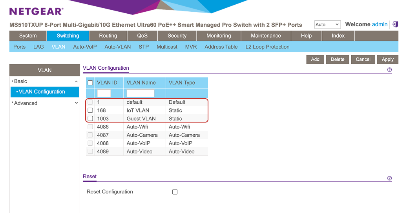Focus the VLAN ID input field
The height and width of the screenshot is (213, 409).
click(104, 93)
